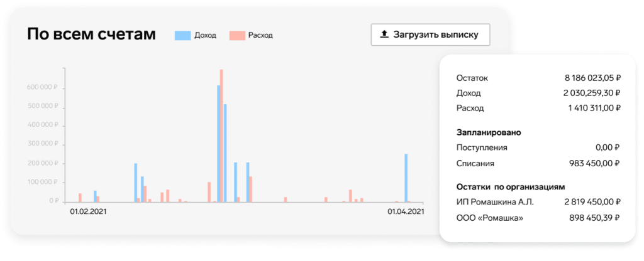
Task: Click the 01.04.2021 end date label
Action: click(x=405, y=212)
